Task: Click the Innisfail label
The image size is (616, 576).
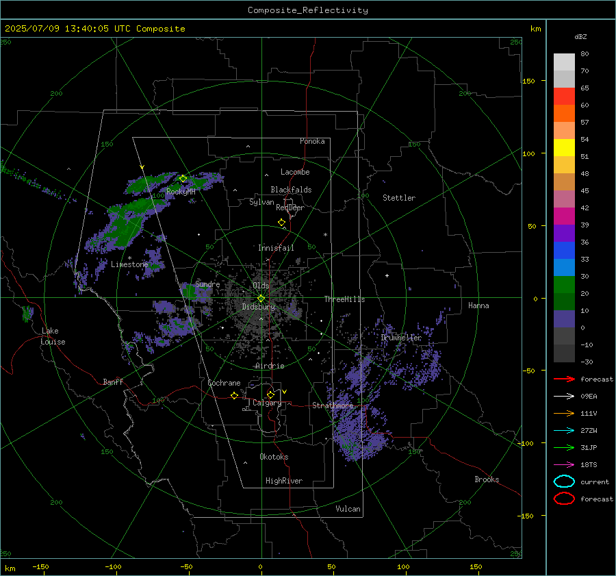Action: (276, 248)
